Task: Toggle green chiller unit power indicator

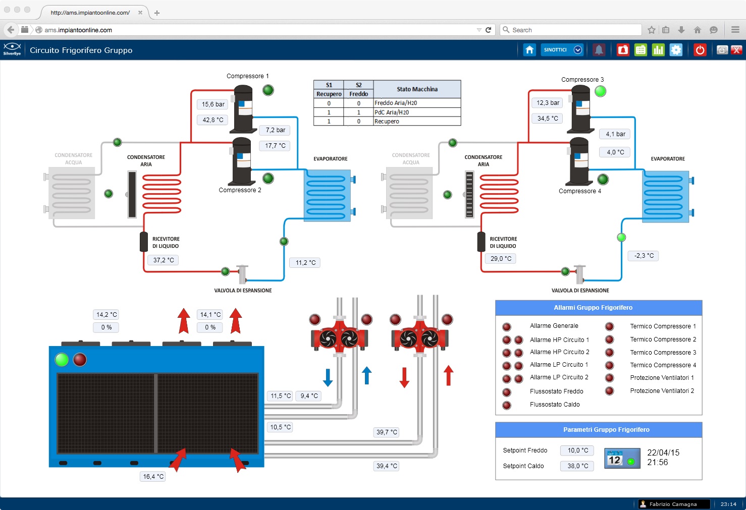Action: click(x=62, y=360)
